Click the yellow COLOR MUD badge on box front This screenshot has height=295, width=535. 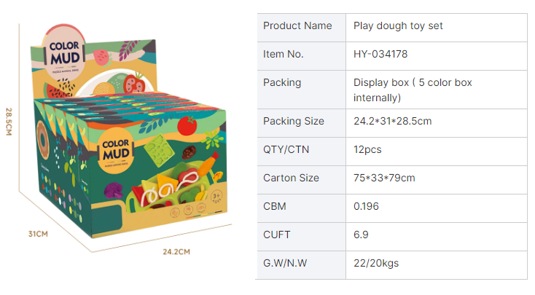pyautogui.click(x=116, y=151)
